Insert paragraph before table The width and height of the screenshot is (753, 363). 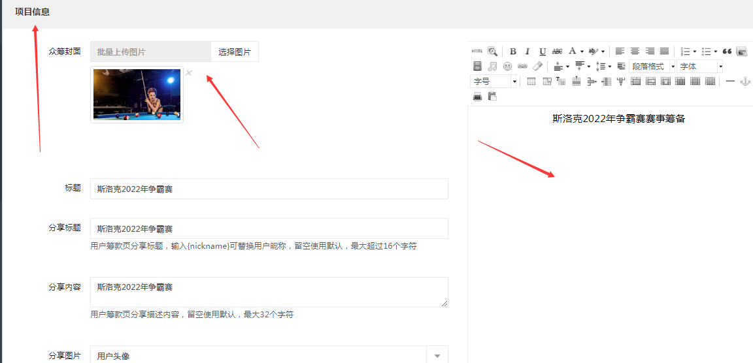(x=561, y=81)
